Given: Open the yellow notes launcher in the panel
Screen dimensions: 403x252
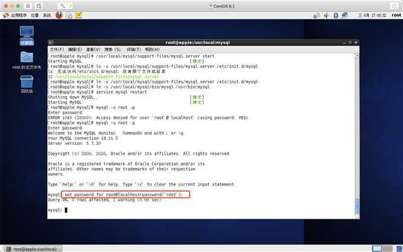Looking at the screenshot, I should [x=79, y=15].
